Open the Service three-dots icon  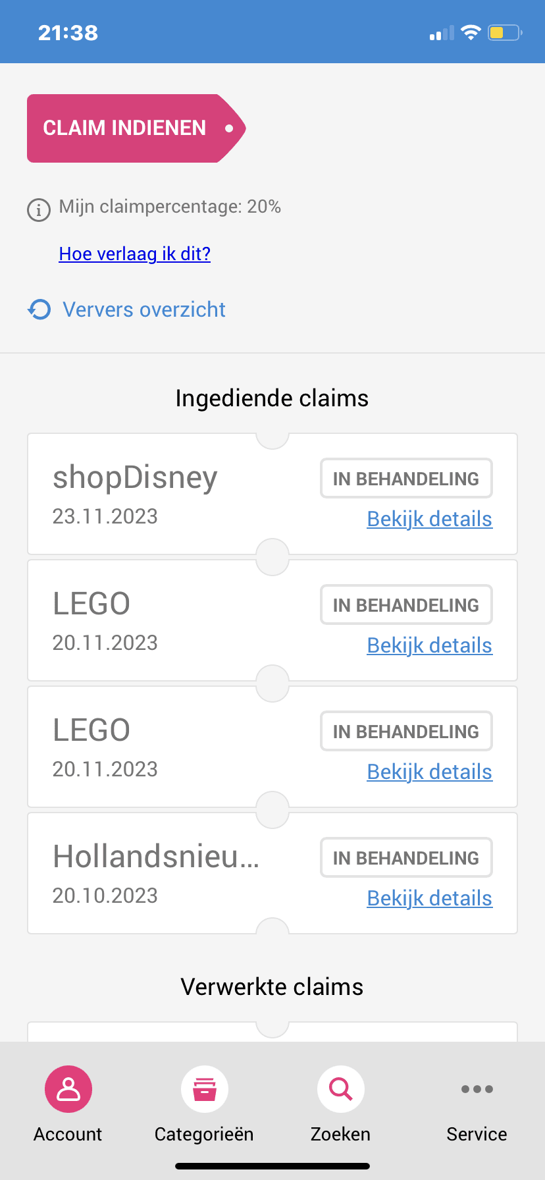point(477,1089)
